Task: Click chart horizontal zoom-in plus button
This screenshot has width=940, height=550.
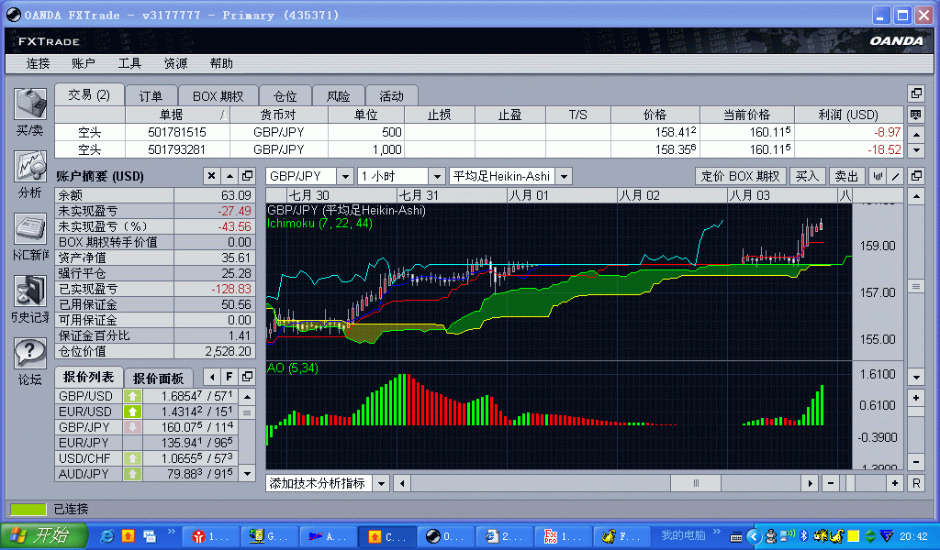Action: [895, 483]
